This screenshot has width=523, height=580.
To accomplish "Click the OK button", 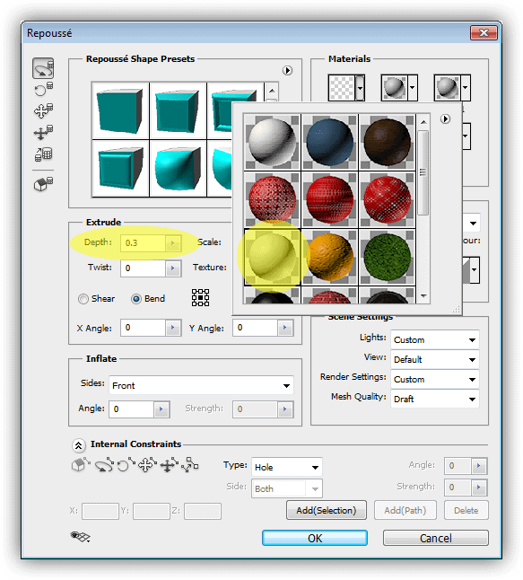I will [x=315, y=538].
